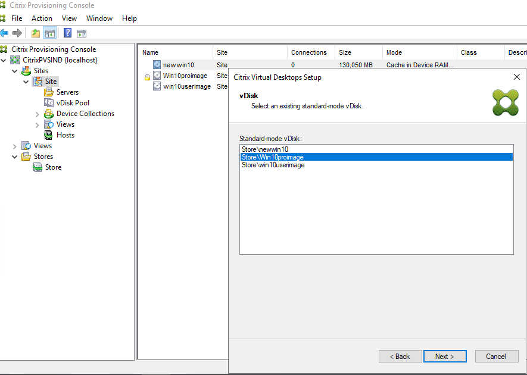Click the Store item icon under Stores

tap(38, 167)
